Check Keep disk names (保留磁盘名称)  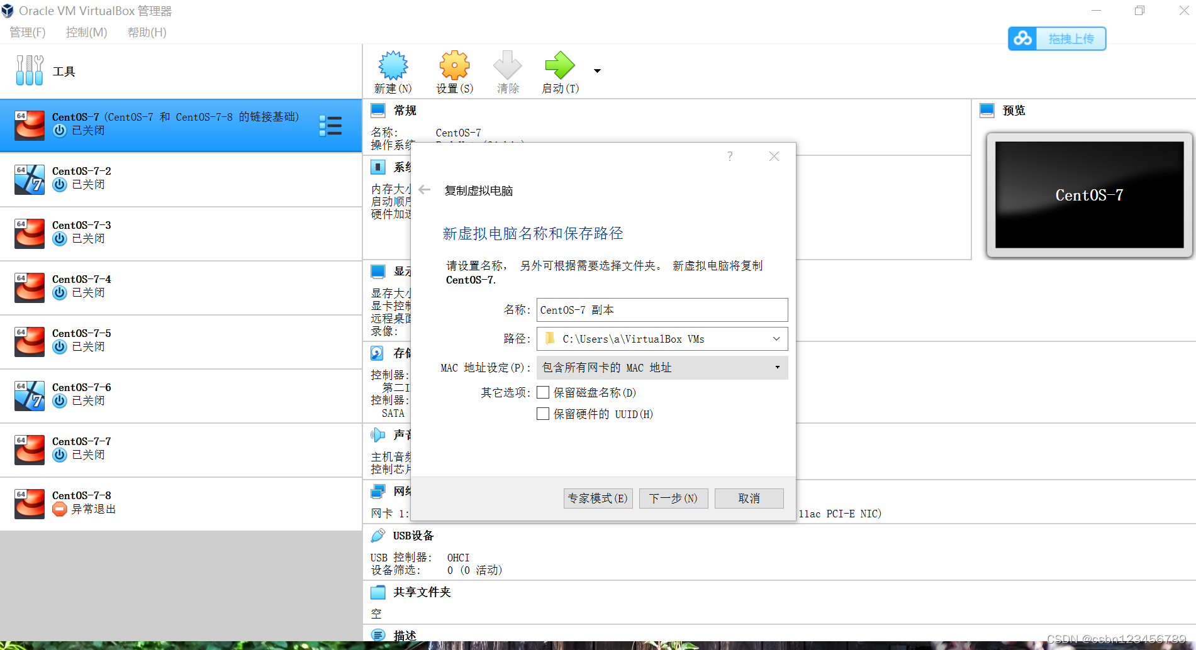click(543, 392)
